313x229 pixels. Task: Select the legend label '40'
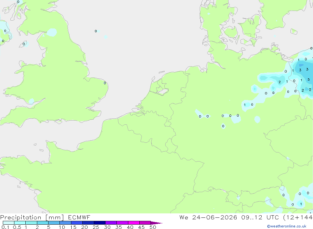pyautogui.click(x=130, y=227)
